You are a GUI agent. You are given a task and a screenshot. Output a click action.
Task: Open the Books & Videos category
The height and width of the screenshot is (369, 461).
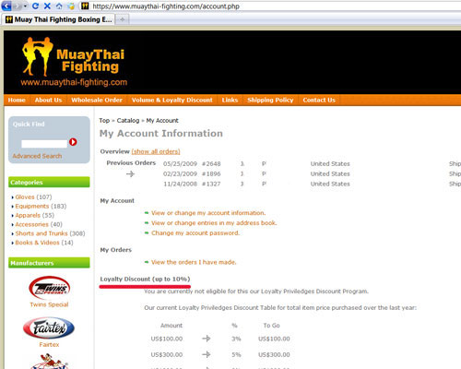click(37, 243)
